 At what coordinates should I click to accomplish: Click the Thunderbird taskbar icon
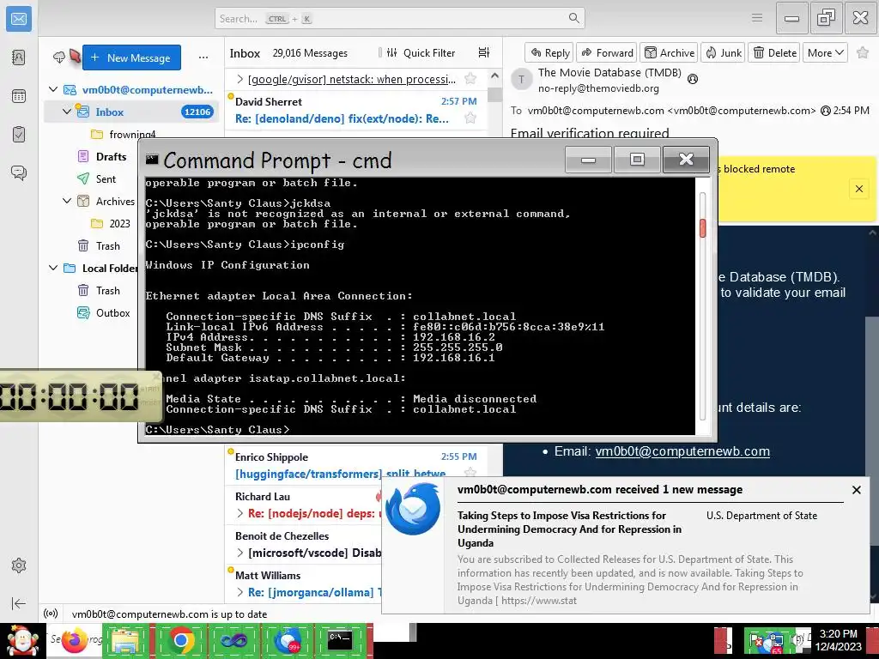(x=288, y=640)
